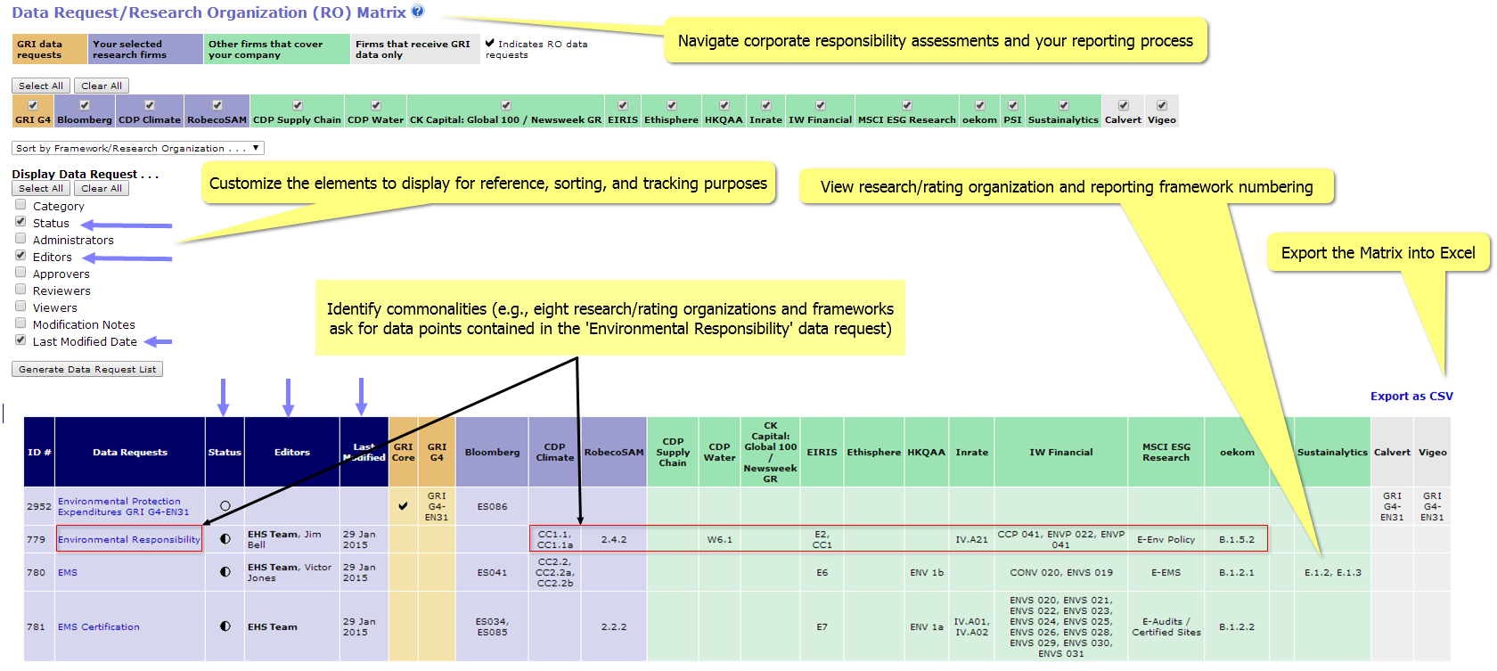Click Firms that receive GRI data only swatch
The width and height of the screenshot is (1497, 671).
point(415,49)
